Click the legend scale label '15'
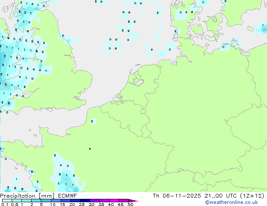Image resolution: width=267 pixels, height=206 pixels. coord(62,204)
